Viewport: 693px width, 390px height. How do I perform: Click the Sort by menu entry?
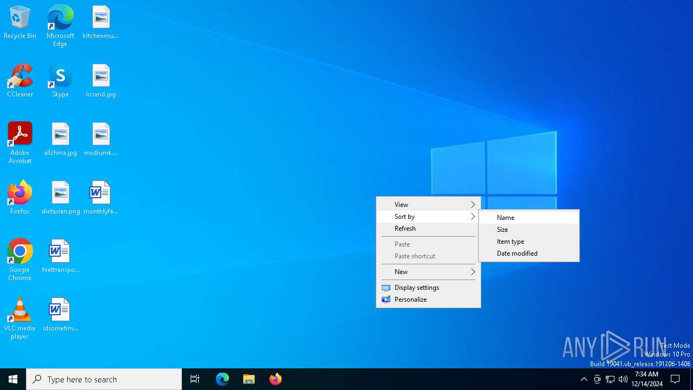click(x=428, y=216)
